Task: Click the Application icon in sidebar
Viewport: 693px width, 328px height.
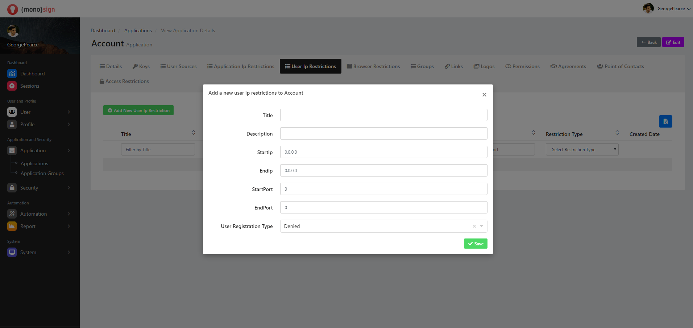Action: pos(12,150)
